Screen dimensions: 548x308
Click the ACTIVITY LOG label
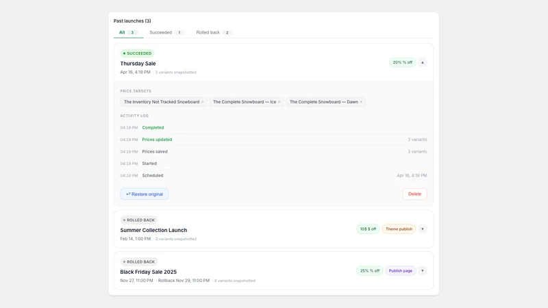click(x=134, y=116)
